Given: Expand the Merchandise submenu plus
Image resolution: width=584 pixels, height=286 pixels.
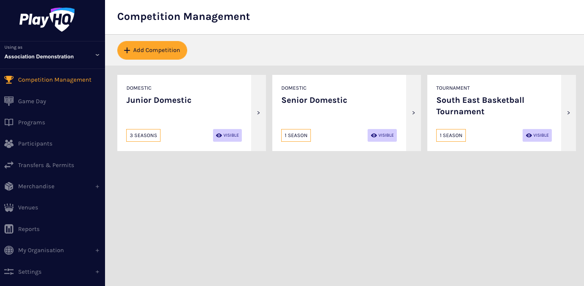Looking at the screenshot, I should (x=97, y=187).
